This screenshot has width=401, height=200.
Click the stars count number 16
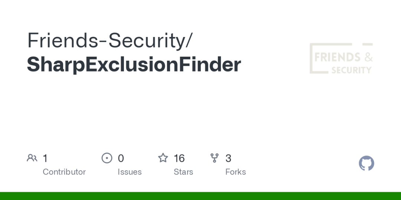179,159
